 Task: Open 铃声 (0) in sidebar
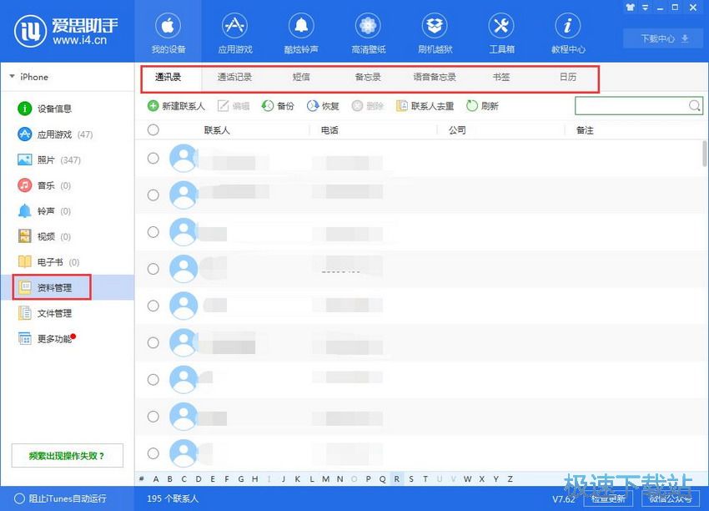[44, 211]
